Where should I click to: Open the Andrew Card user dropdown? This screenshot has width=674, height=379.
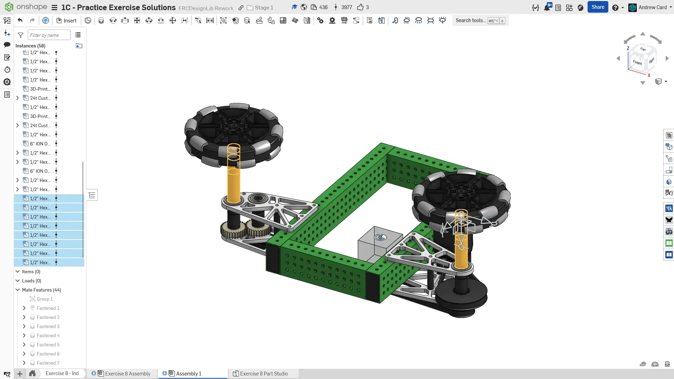click(652, 7)
